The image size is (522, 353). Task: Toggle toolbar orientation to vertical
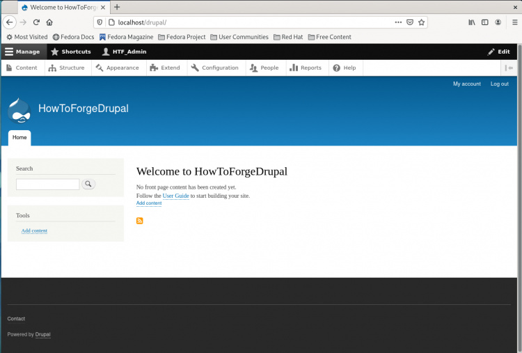[x=509, y=68]
